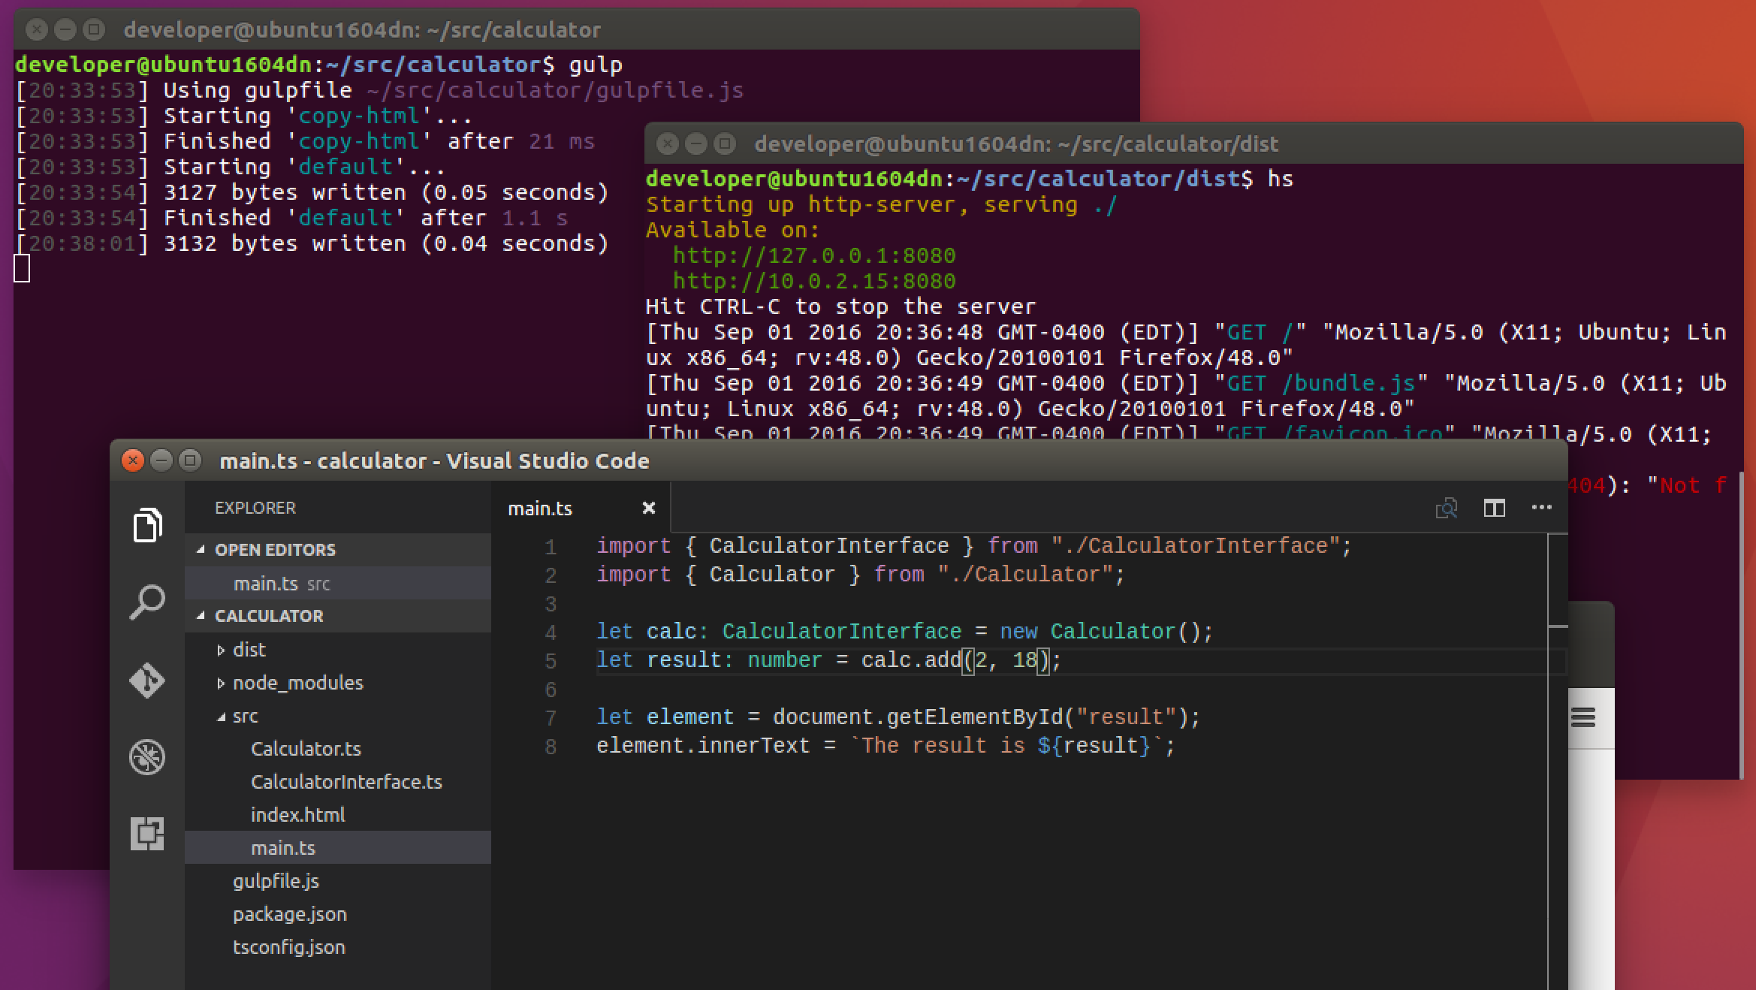Open the Extensions view icon
Image resolution: width=1756 pixels, height=990 pixels.
[x=147, y=834]
